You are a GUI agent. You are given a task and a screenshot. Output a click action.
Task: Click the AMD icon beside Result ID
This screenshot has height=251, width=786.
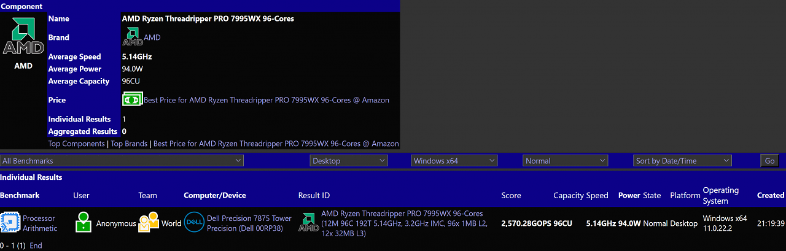pyautogui.click(x=308, y=223)
